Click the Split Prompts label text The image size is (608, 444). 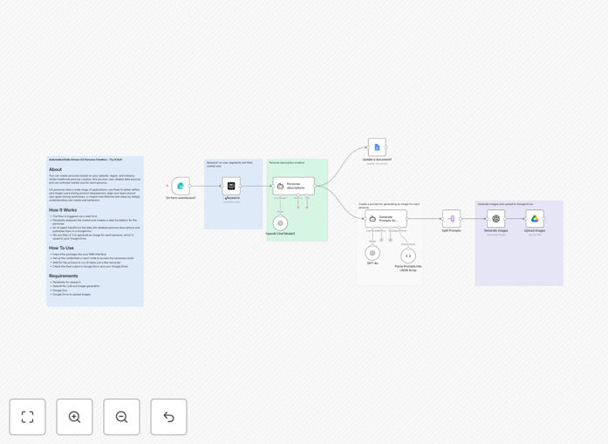point(451,231)
